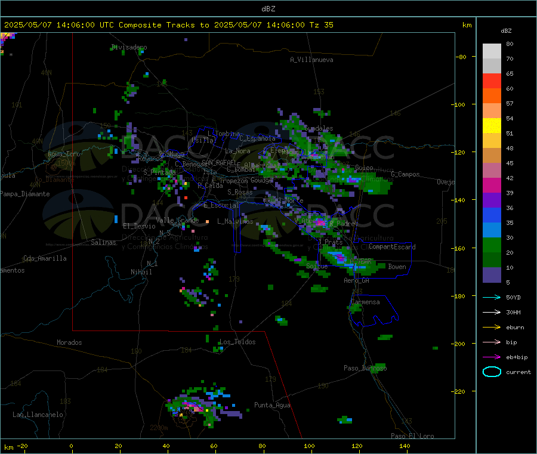Click the yellow 54 dBZ legend swatch
Viewport: 537px width, 454px height.
tap(492, 126)
